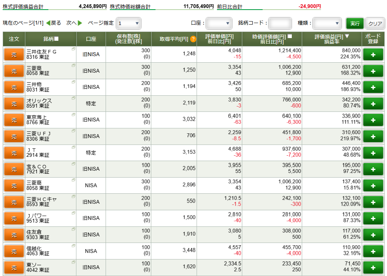Sell ＪＴ with 売 button
Viewport: 387px width, 276px height.
[14, 153]
